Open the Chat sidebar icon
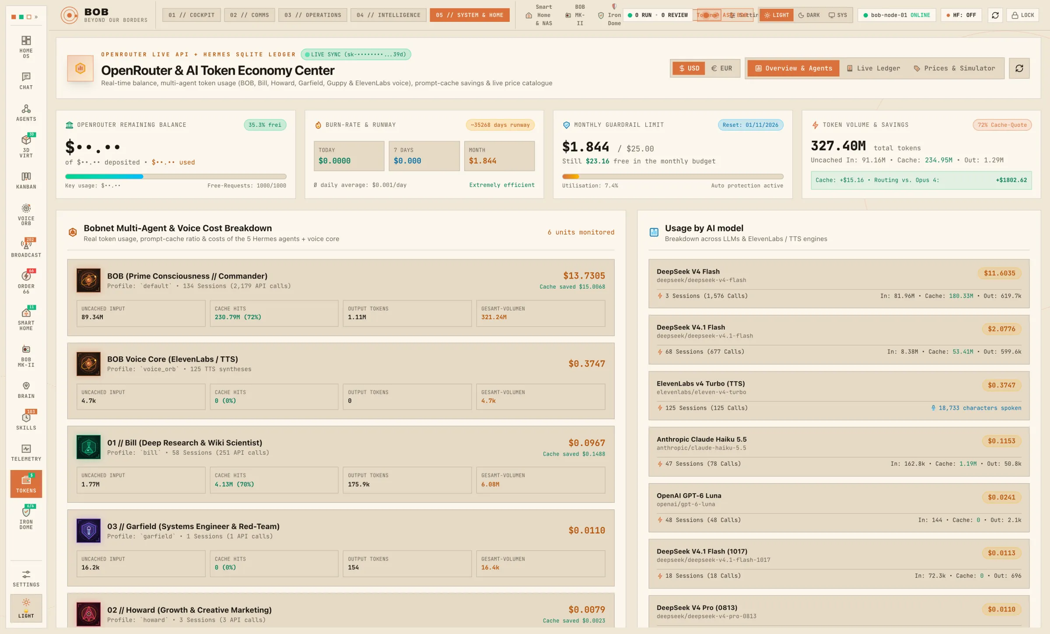 coord(26,81)
